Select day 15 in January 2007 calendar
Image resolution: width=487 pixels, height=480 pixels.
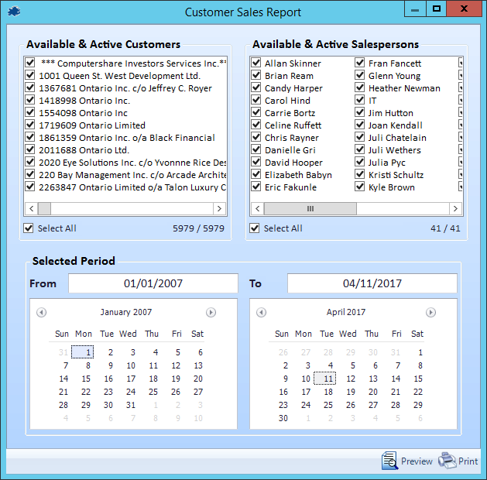(86, 379)
